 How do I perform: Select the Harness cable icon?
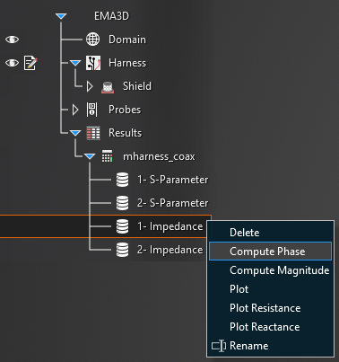(x=93, y=63)
